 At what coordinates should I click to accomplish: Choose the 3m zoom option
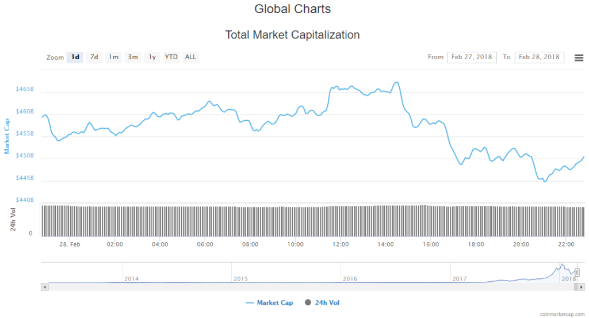133,57
